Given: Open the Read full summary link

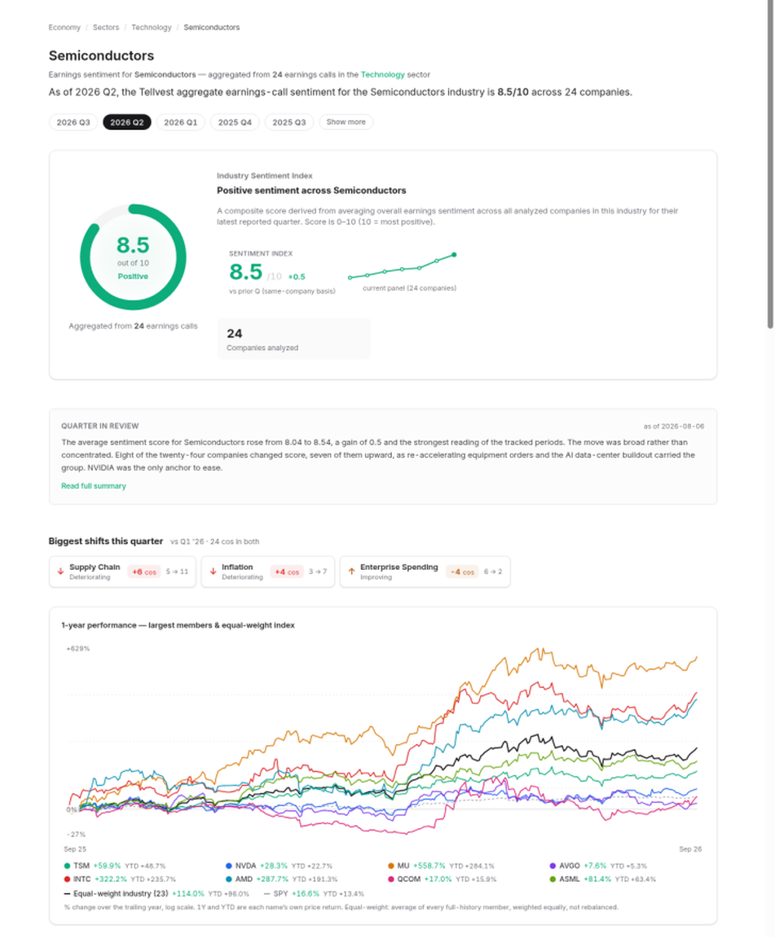Looking at the screenshot, I should (x=94, y=486).
